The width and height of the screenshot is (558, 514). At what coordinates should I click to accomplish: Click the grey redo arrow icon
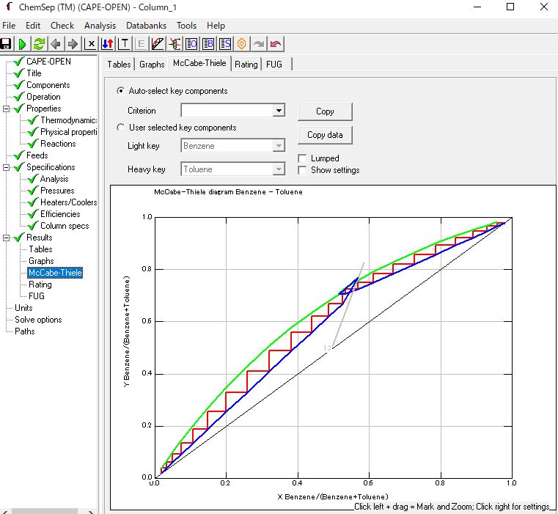click(259, 44)
